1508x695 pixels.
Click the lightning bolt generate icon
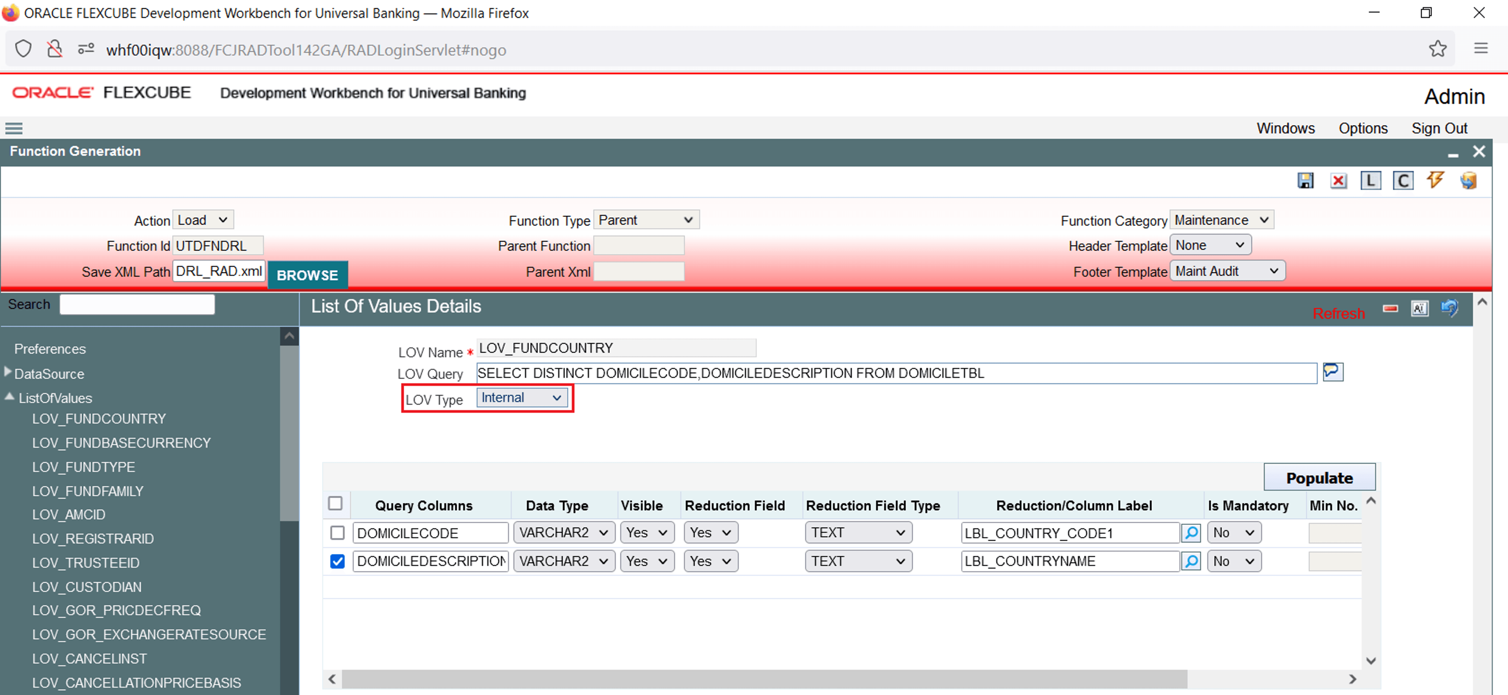tap(1435, 180)
